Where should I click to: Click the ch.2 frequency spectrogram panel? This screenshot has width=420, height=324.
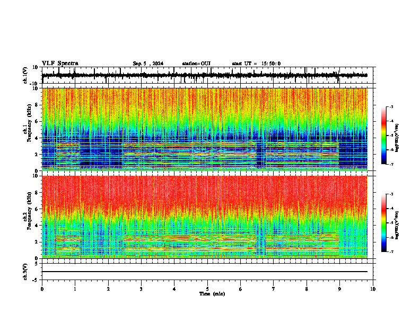point(205,217)
